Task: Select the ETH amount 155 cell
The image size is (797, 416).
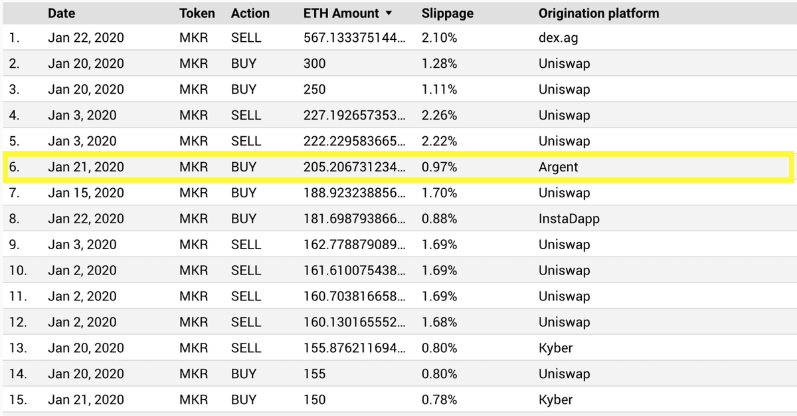Action: [314, 375]
